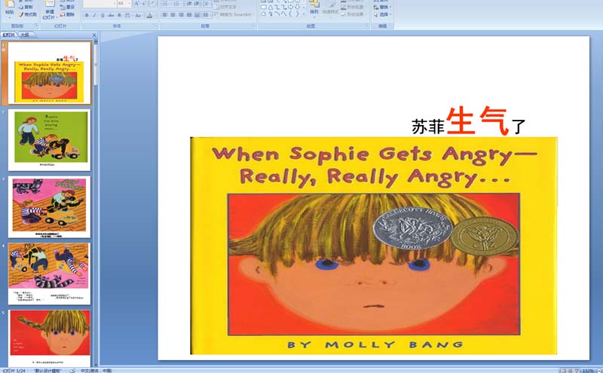
Task: Align text right in paragraph group
Action: click(x=181, y=14)
